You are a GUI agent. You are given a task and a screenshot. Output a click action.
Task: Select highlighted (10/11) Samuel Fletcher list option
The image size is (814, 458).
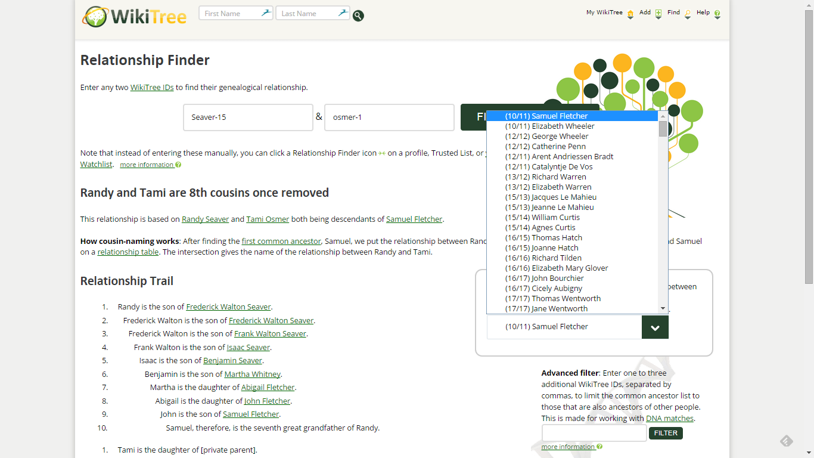tap(573, 116)
